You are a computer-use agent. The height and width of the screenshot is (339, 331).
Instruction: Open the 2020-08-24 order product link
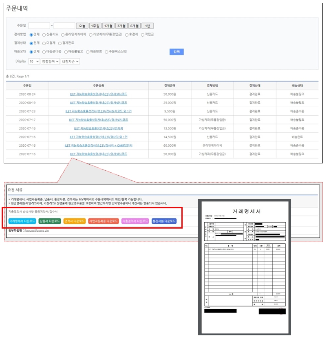tap(98, 94)
